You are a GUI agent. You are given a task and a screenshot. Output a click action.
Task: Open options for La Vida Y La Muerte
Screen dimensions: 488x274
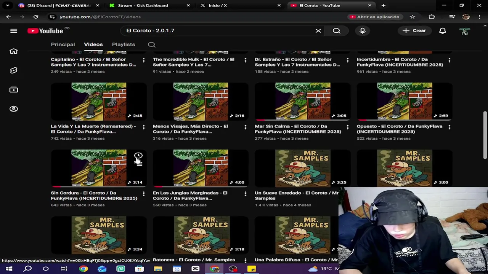[x=143, y=127]
